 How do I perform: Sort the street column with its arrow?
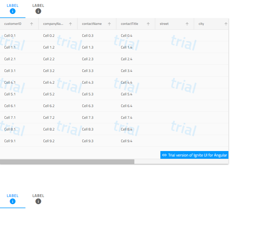[x=187, y=24]
